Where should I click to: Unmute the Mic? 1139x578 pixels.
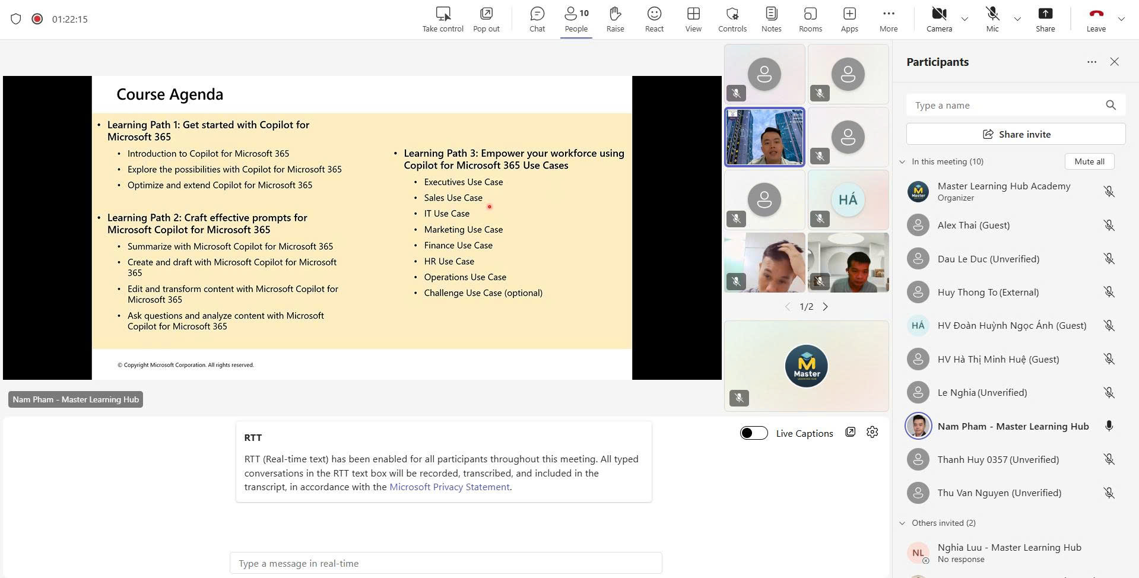(x=992, y=19)
